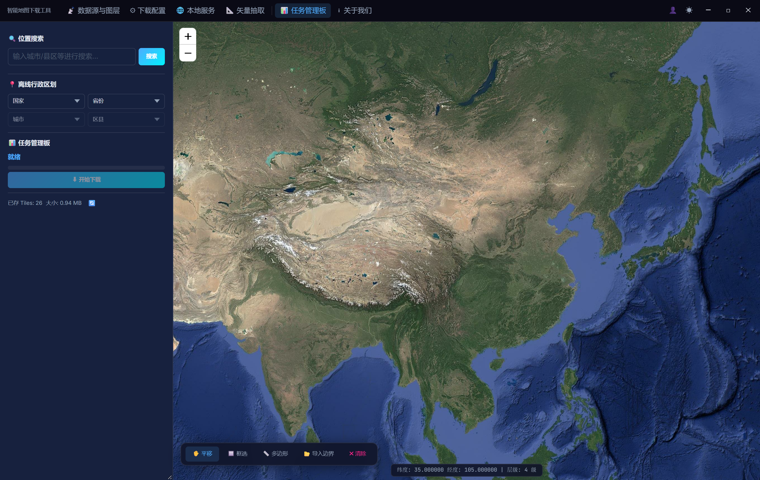The image size is (760, 480).
Task: Zoom out the map with minus button
Action: coord(188,53)
